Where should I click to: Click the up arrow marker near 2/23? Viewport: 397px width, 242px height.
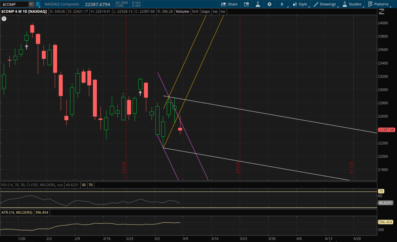point(140,93)
